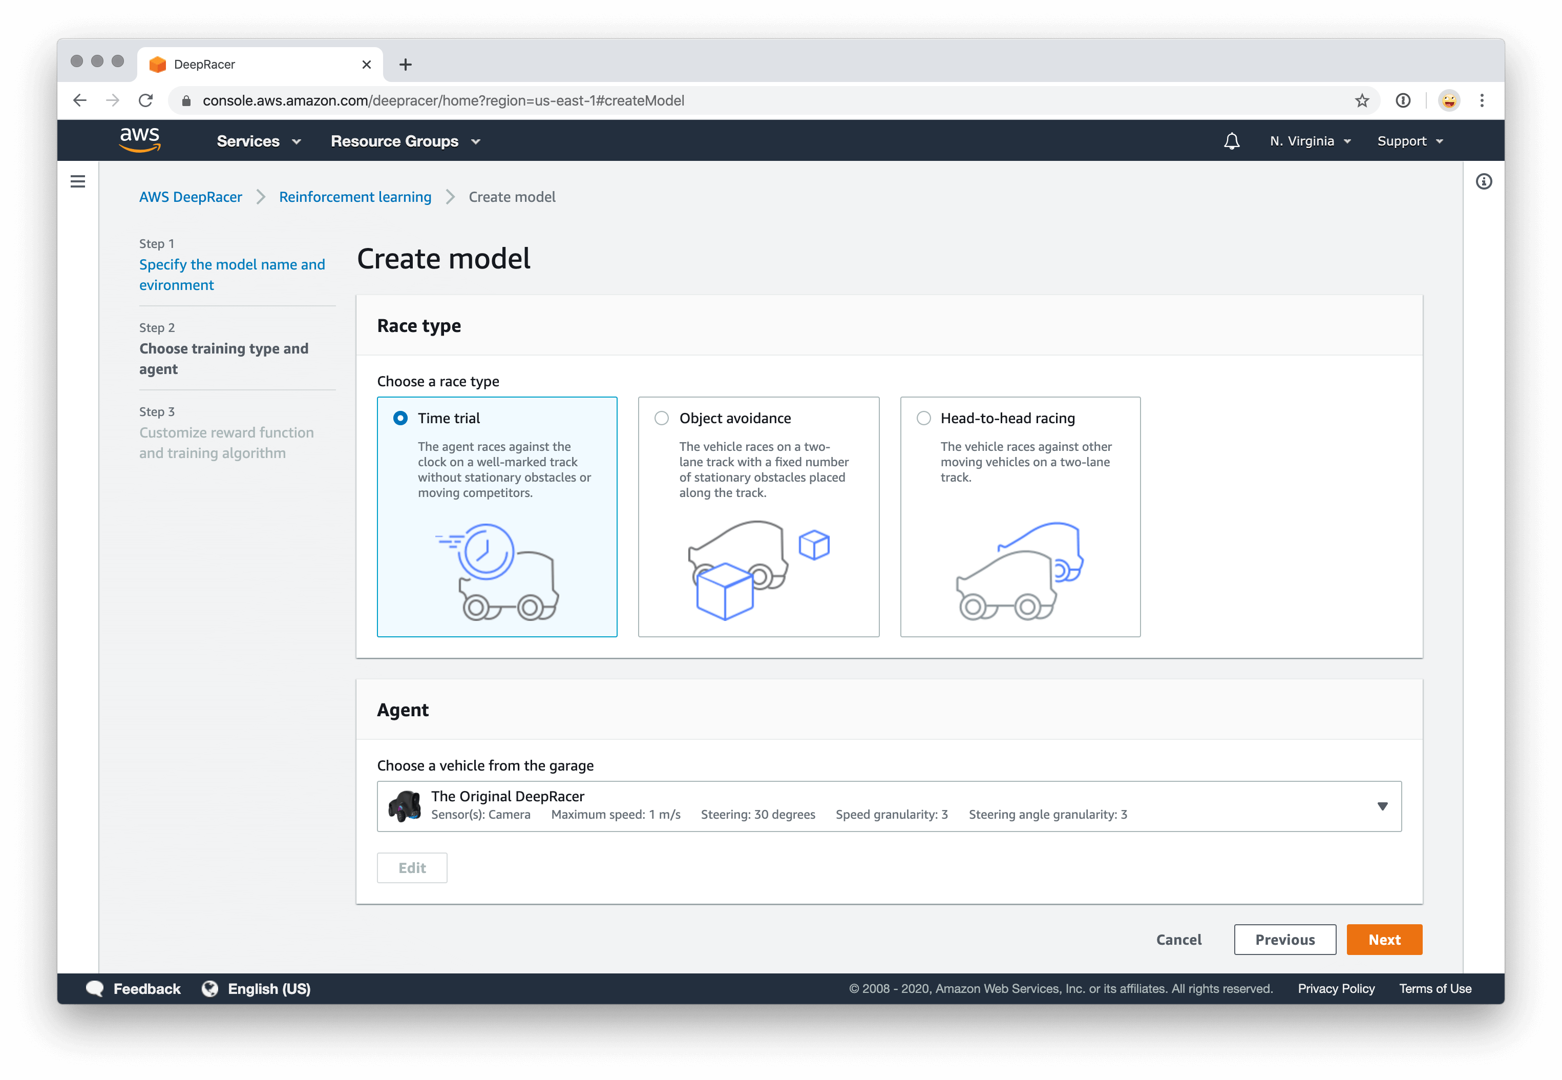The image size is (1562, 1080).
Task: Bookmark this page with the star icon
Action: 1362,100
